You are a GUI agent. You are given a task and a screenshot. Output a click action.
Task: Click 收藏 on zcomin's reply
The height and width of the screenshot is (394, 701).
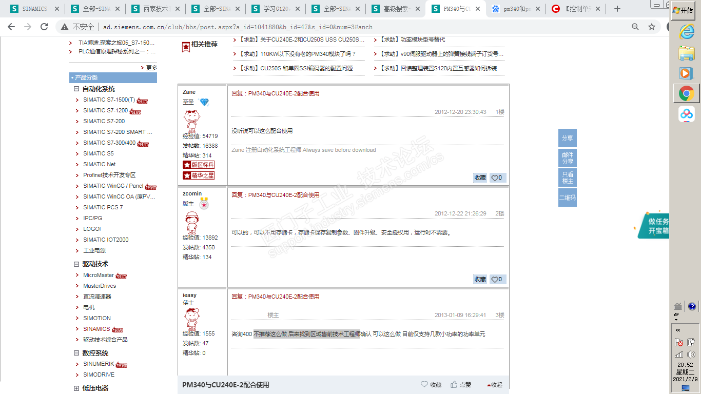480,280
